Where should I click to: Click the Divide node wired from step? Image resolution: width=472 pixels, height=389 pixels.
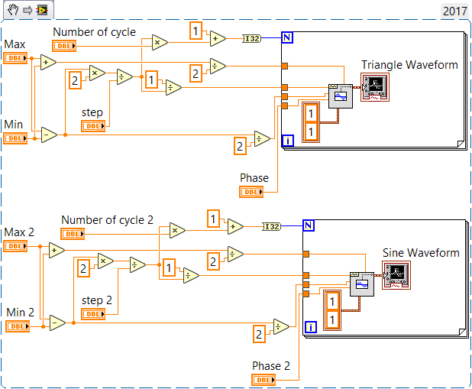[x=124, y=77]
